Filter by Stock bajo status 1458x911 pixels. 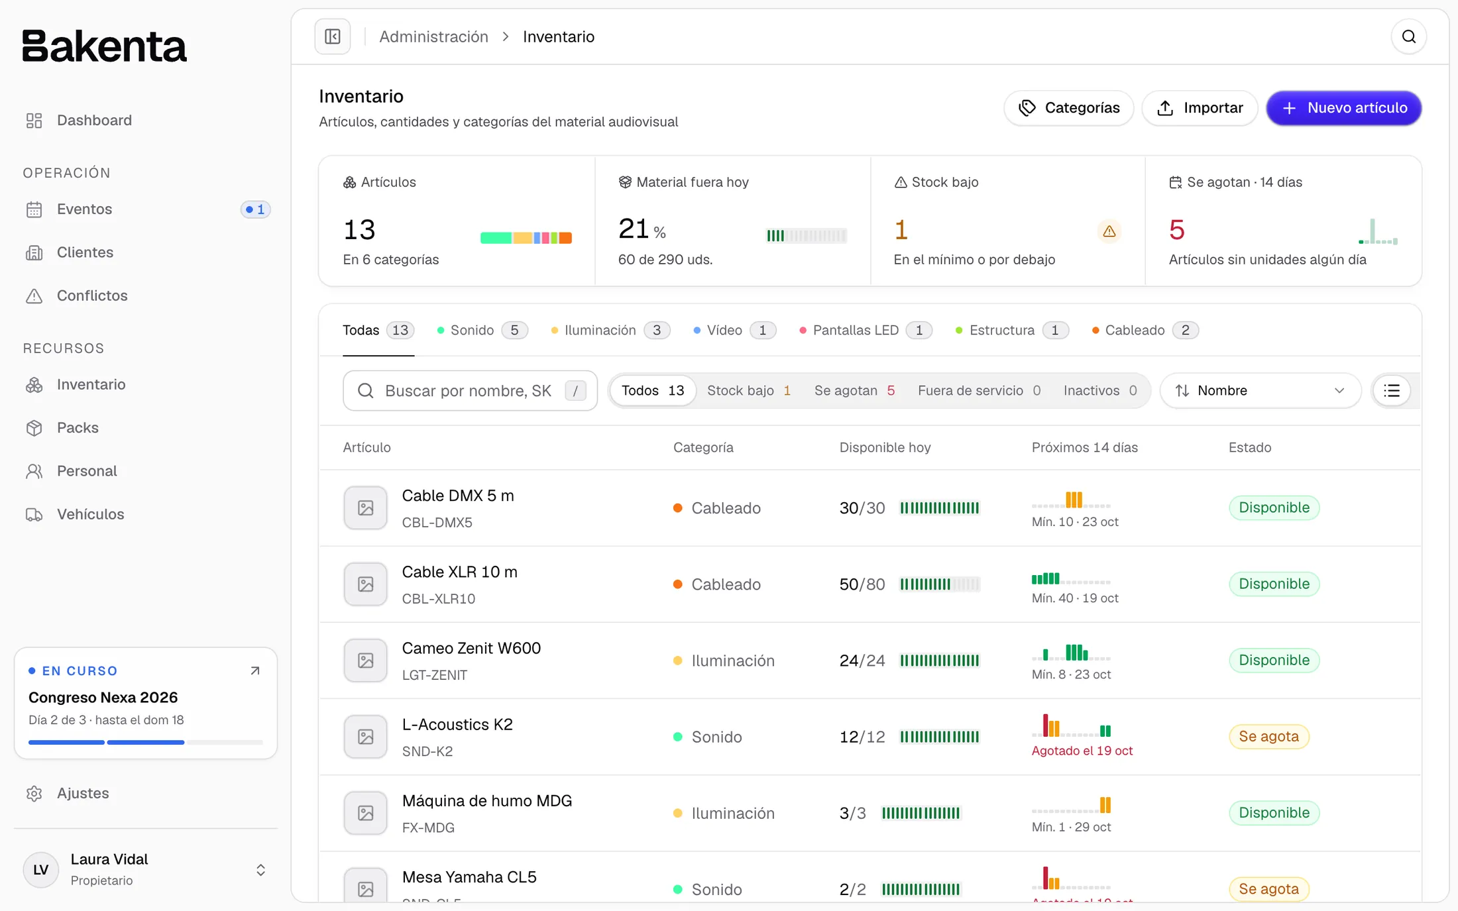pyautogui.click(x=749, y=391)
